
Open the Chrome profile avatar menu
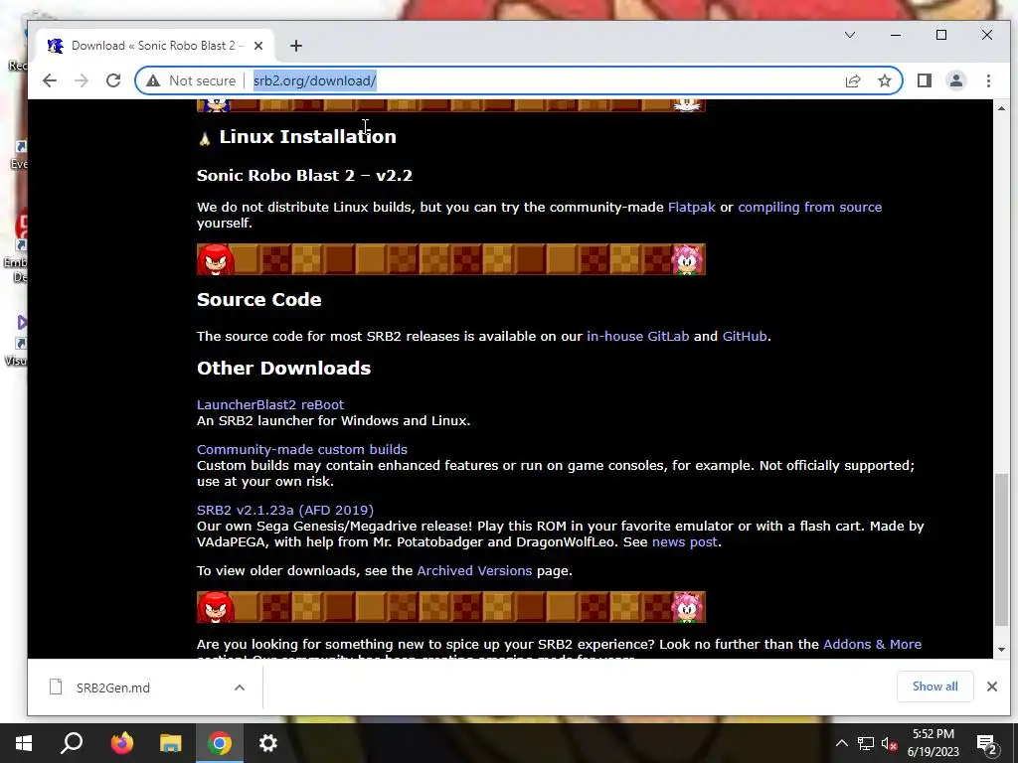tap(955, 80)
